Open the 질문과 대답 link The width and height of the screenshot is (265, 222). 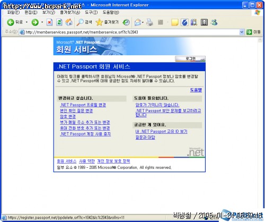[x=145, y=137]
